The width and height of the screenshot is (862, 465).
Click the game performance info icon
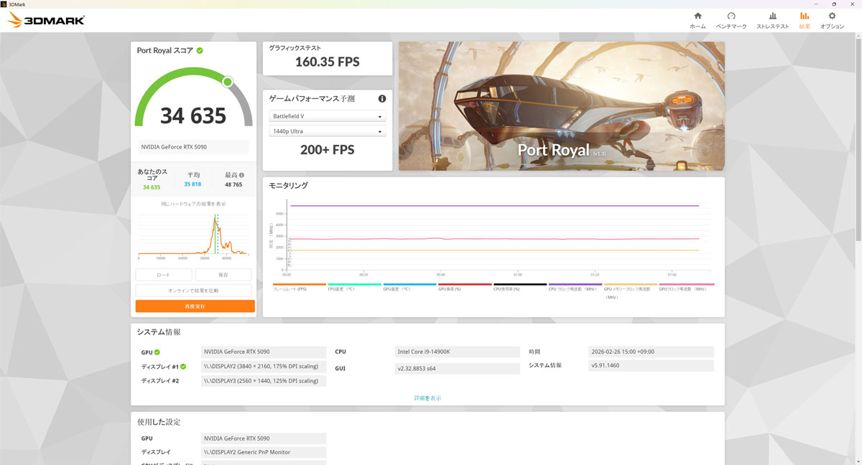tap(382, 99)
